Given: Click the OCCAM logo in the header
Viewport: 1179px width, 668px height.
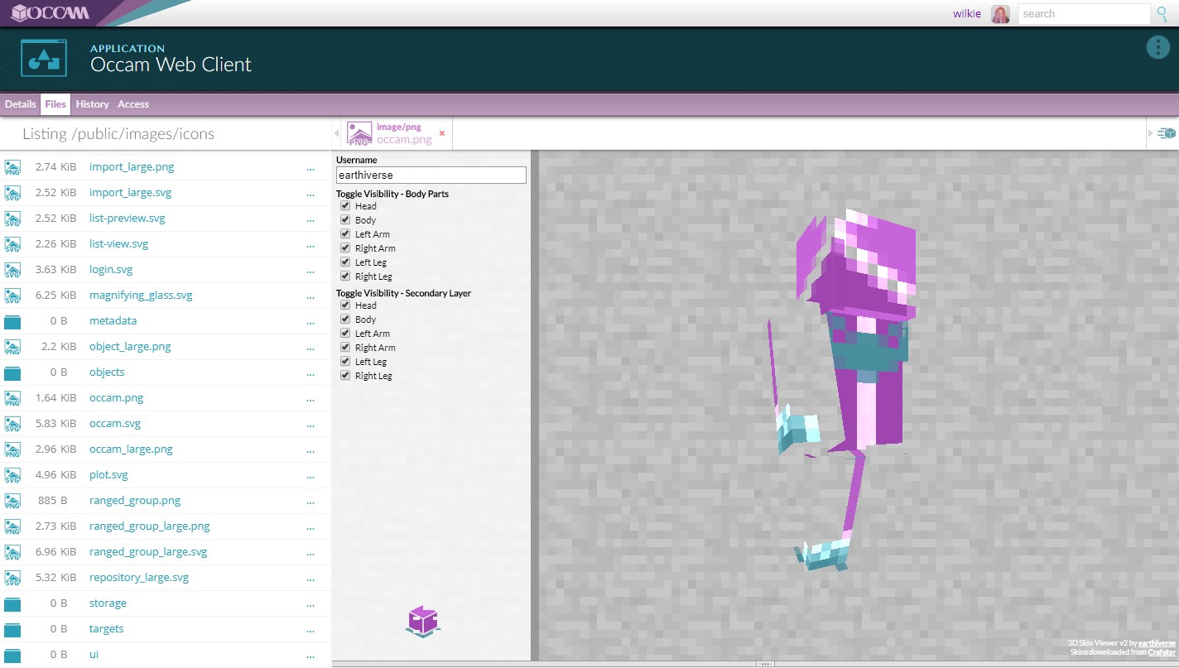Looking at the screenshot, I should click(50, 13).
